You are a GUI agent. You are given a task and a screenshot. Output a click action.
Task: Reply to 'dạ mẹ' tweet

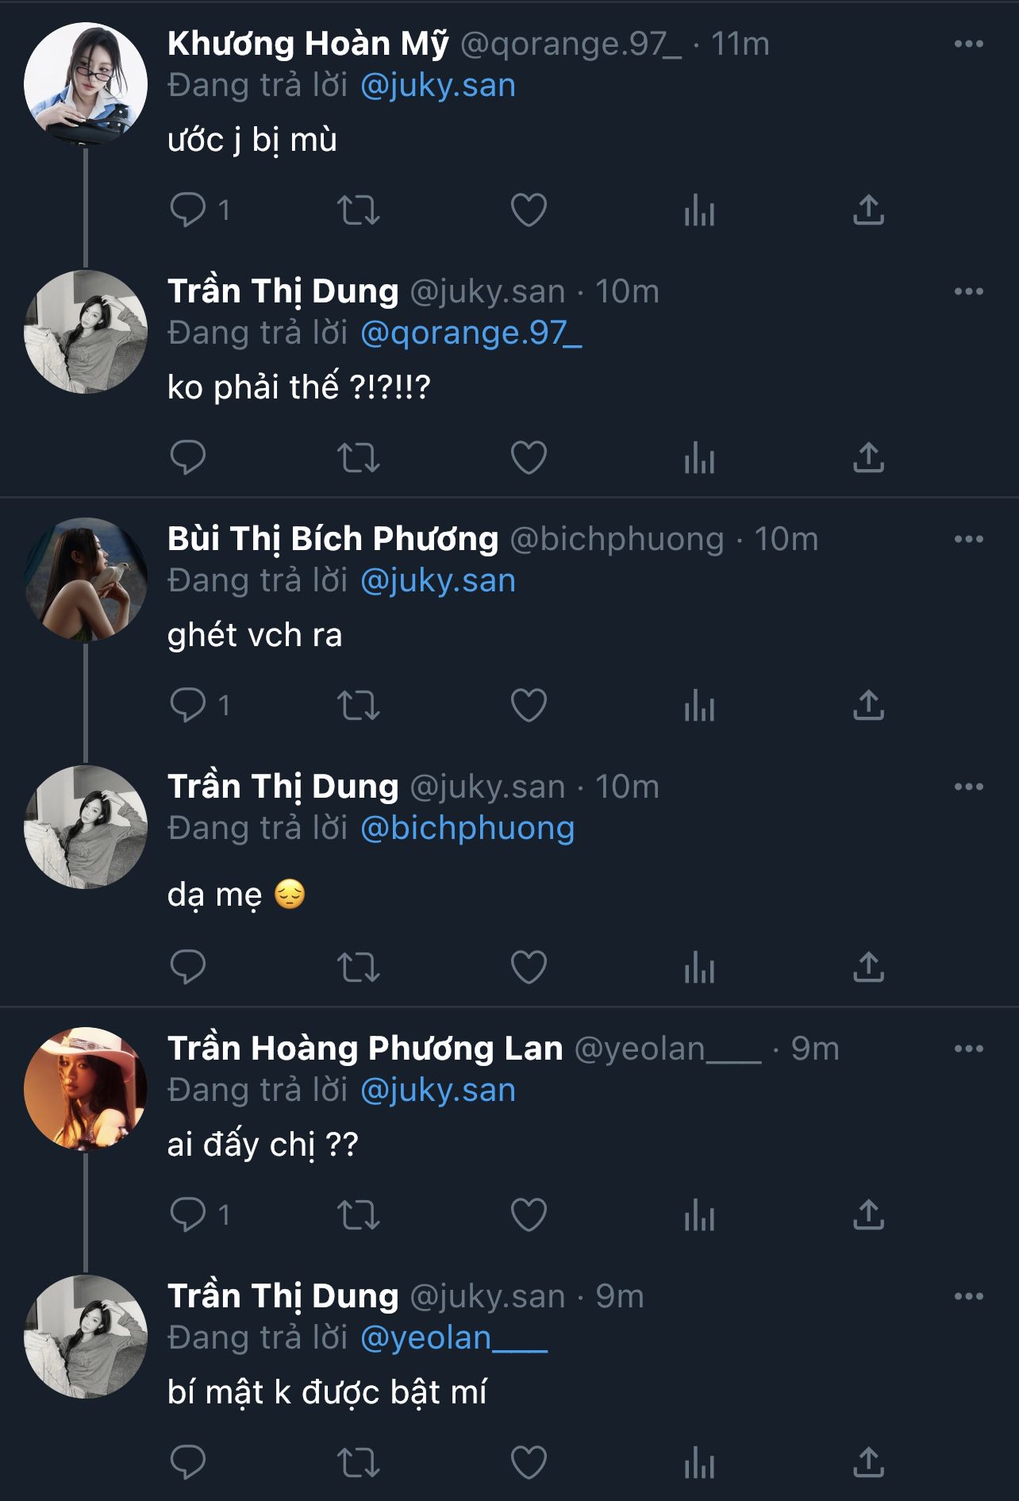point(188,968)
